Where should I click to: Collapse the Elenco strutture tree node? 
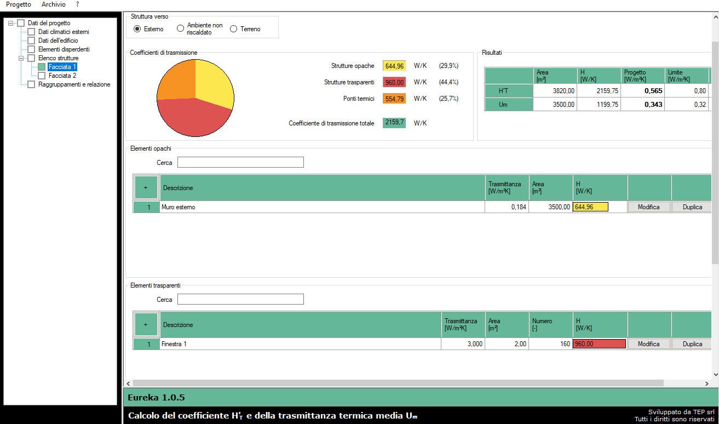pyautogui.click(x=21, y=58)
